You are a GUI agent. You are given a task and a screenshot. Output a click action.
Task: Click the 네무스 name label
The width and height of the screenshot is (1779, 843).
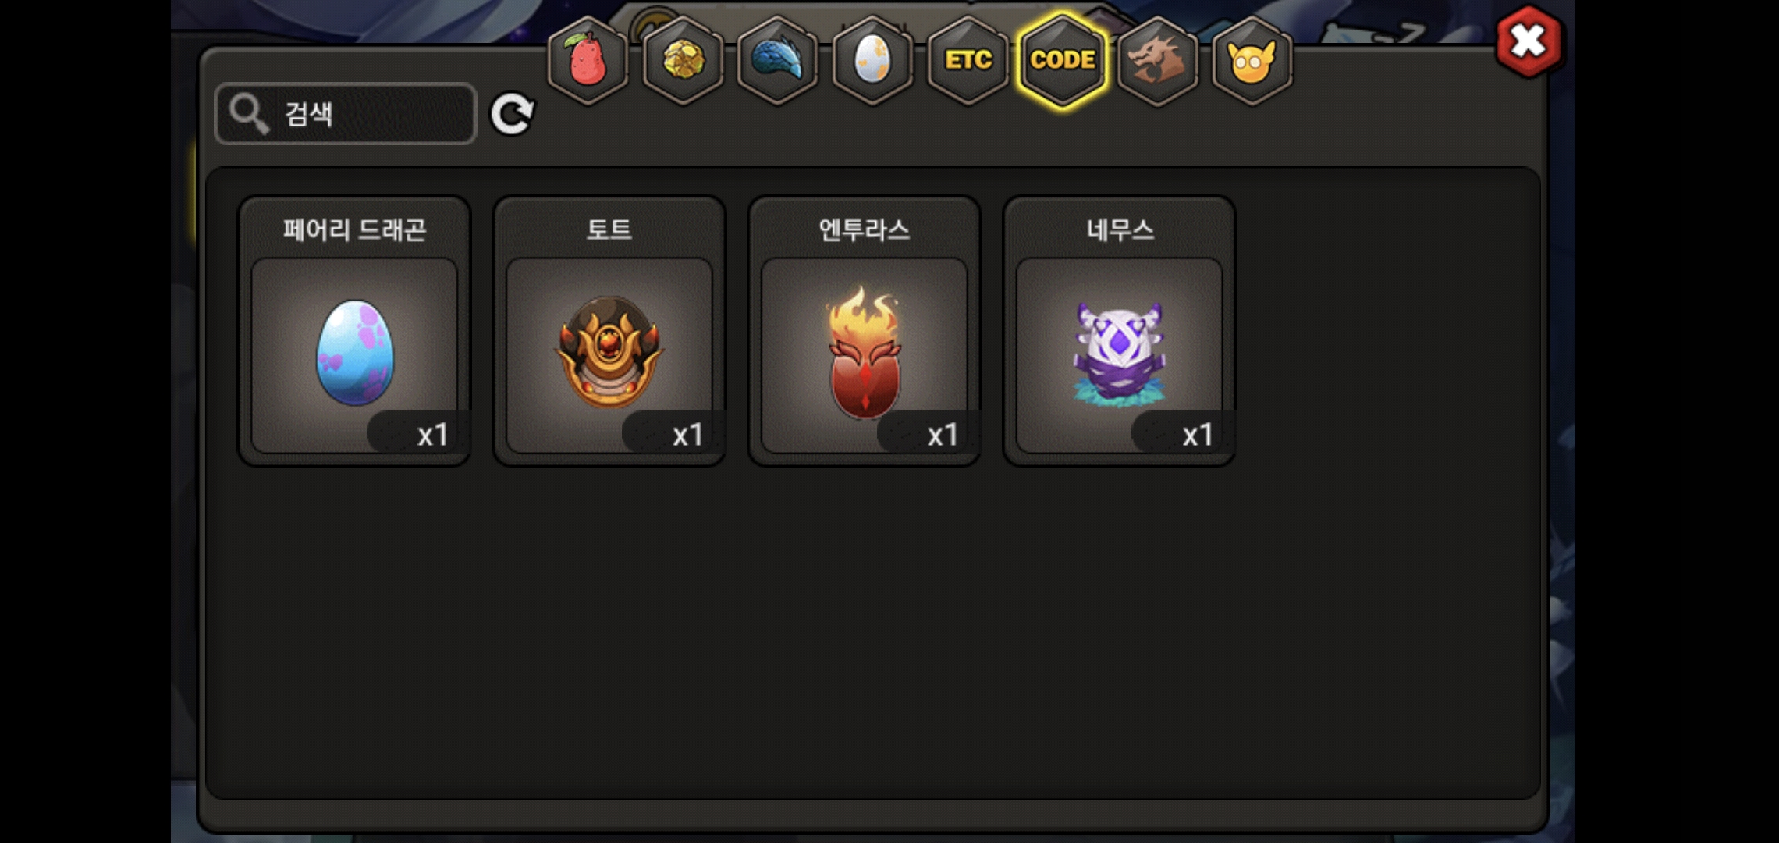(x=1120, y=229)
